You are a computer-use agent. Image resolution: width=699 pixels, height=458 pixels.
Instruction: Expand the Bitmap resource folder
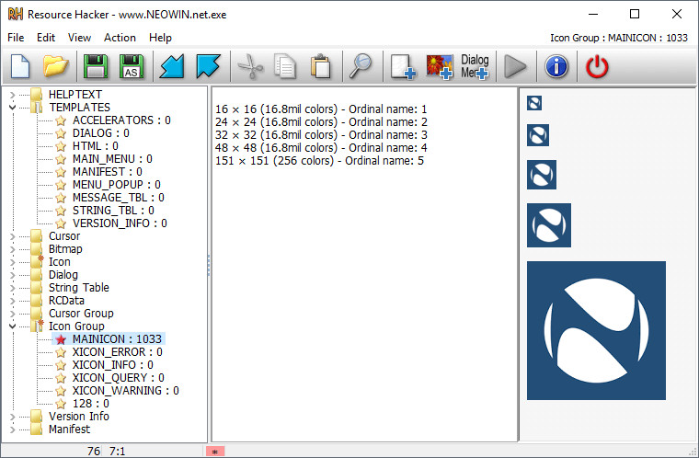pyautogui.click(x=13, y=249)
